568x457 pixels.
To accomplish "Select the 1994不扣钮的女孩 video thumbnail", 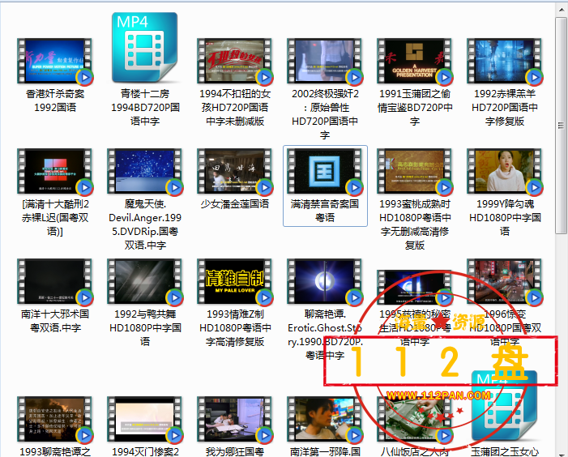I will point(235,62).
